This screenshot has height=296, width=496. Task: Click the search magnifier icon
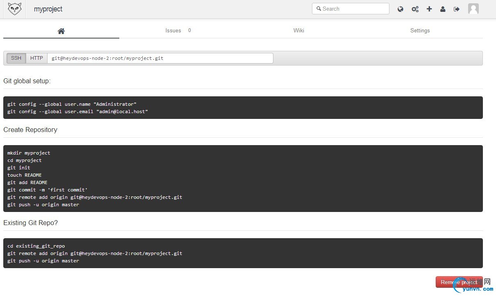[x=319, y=9]
